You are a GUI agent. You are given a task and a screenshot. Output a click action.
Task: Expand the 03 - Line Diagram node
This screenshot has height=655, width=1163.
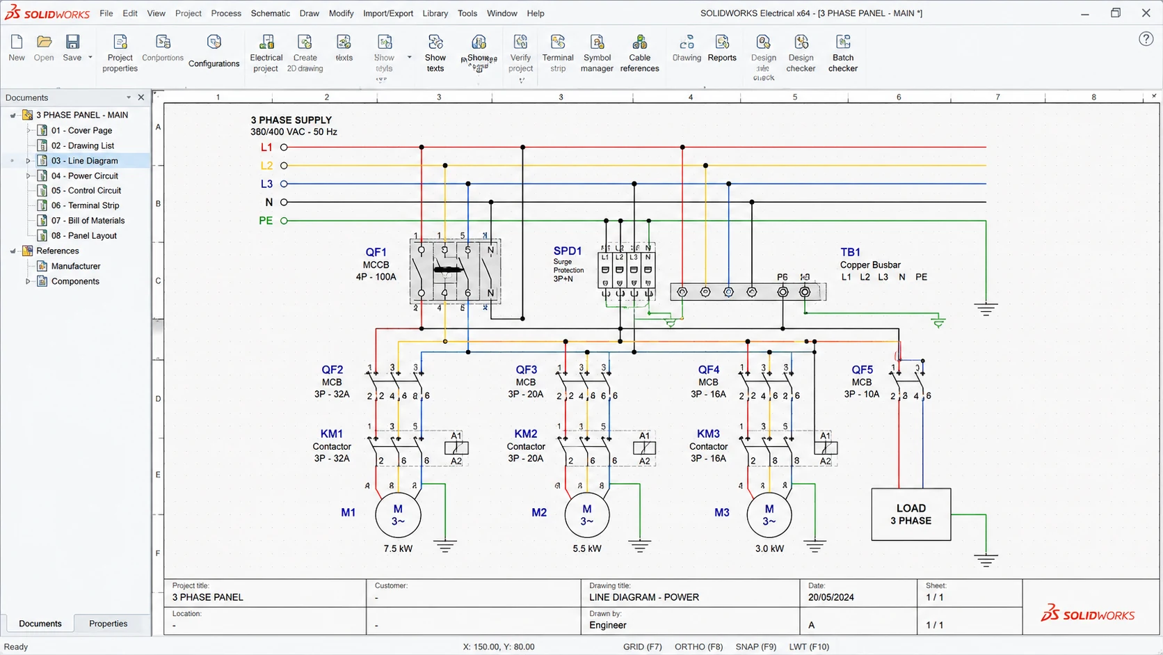(29, 161)
